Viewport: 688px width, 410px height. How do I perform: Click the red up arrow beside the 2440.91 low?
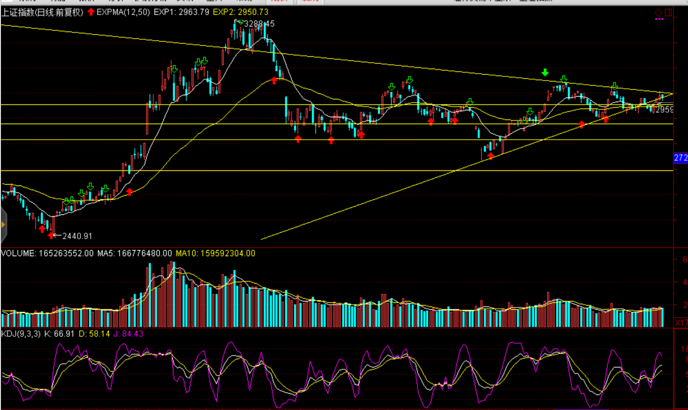(x=51, y=235)
